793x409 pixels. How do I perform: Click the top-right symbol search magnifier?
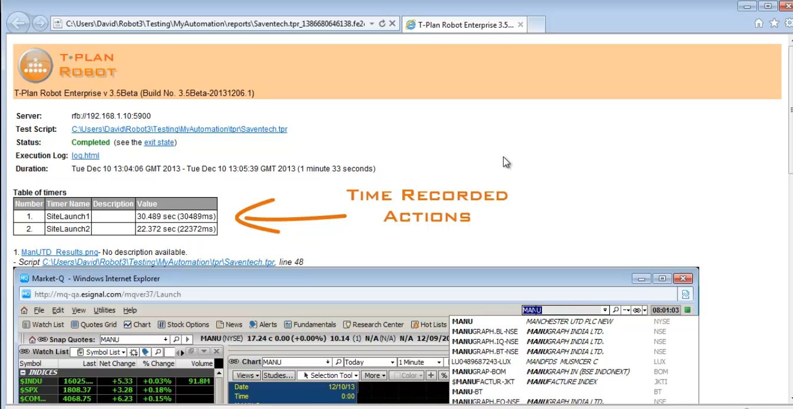click(x=615, y=310)
